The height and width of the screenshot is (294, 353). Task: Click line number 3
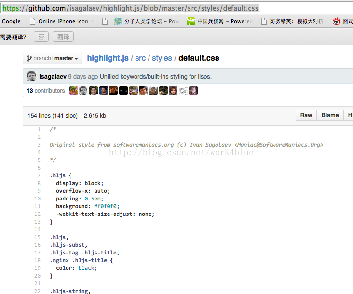[x=39, y=145]
